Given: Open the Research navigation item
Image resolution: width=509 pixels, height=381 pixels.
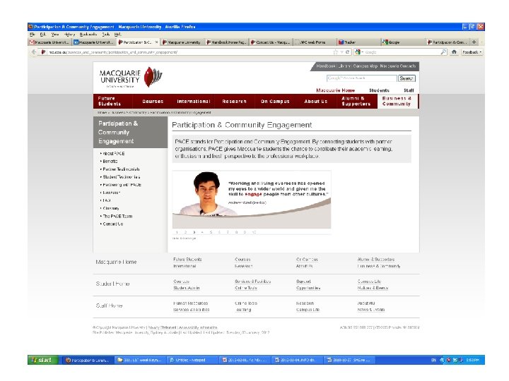Looking at the screenshot, I should coord(235,102).
